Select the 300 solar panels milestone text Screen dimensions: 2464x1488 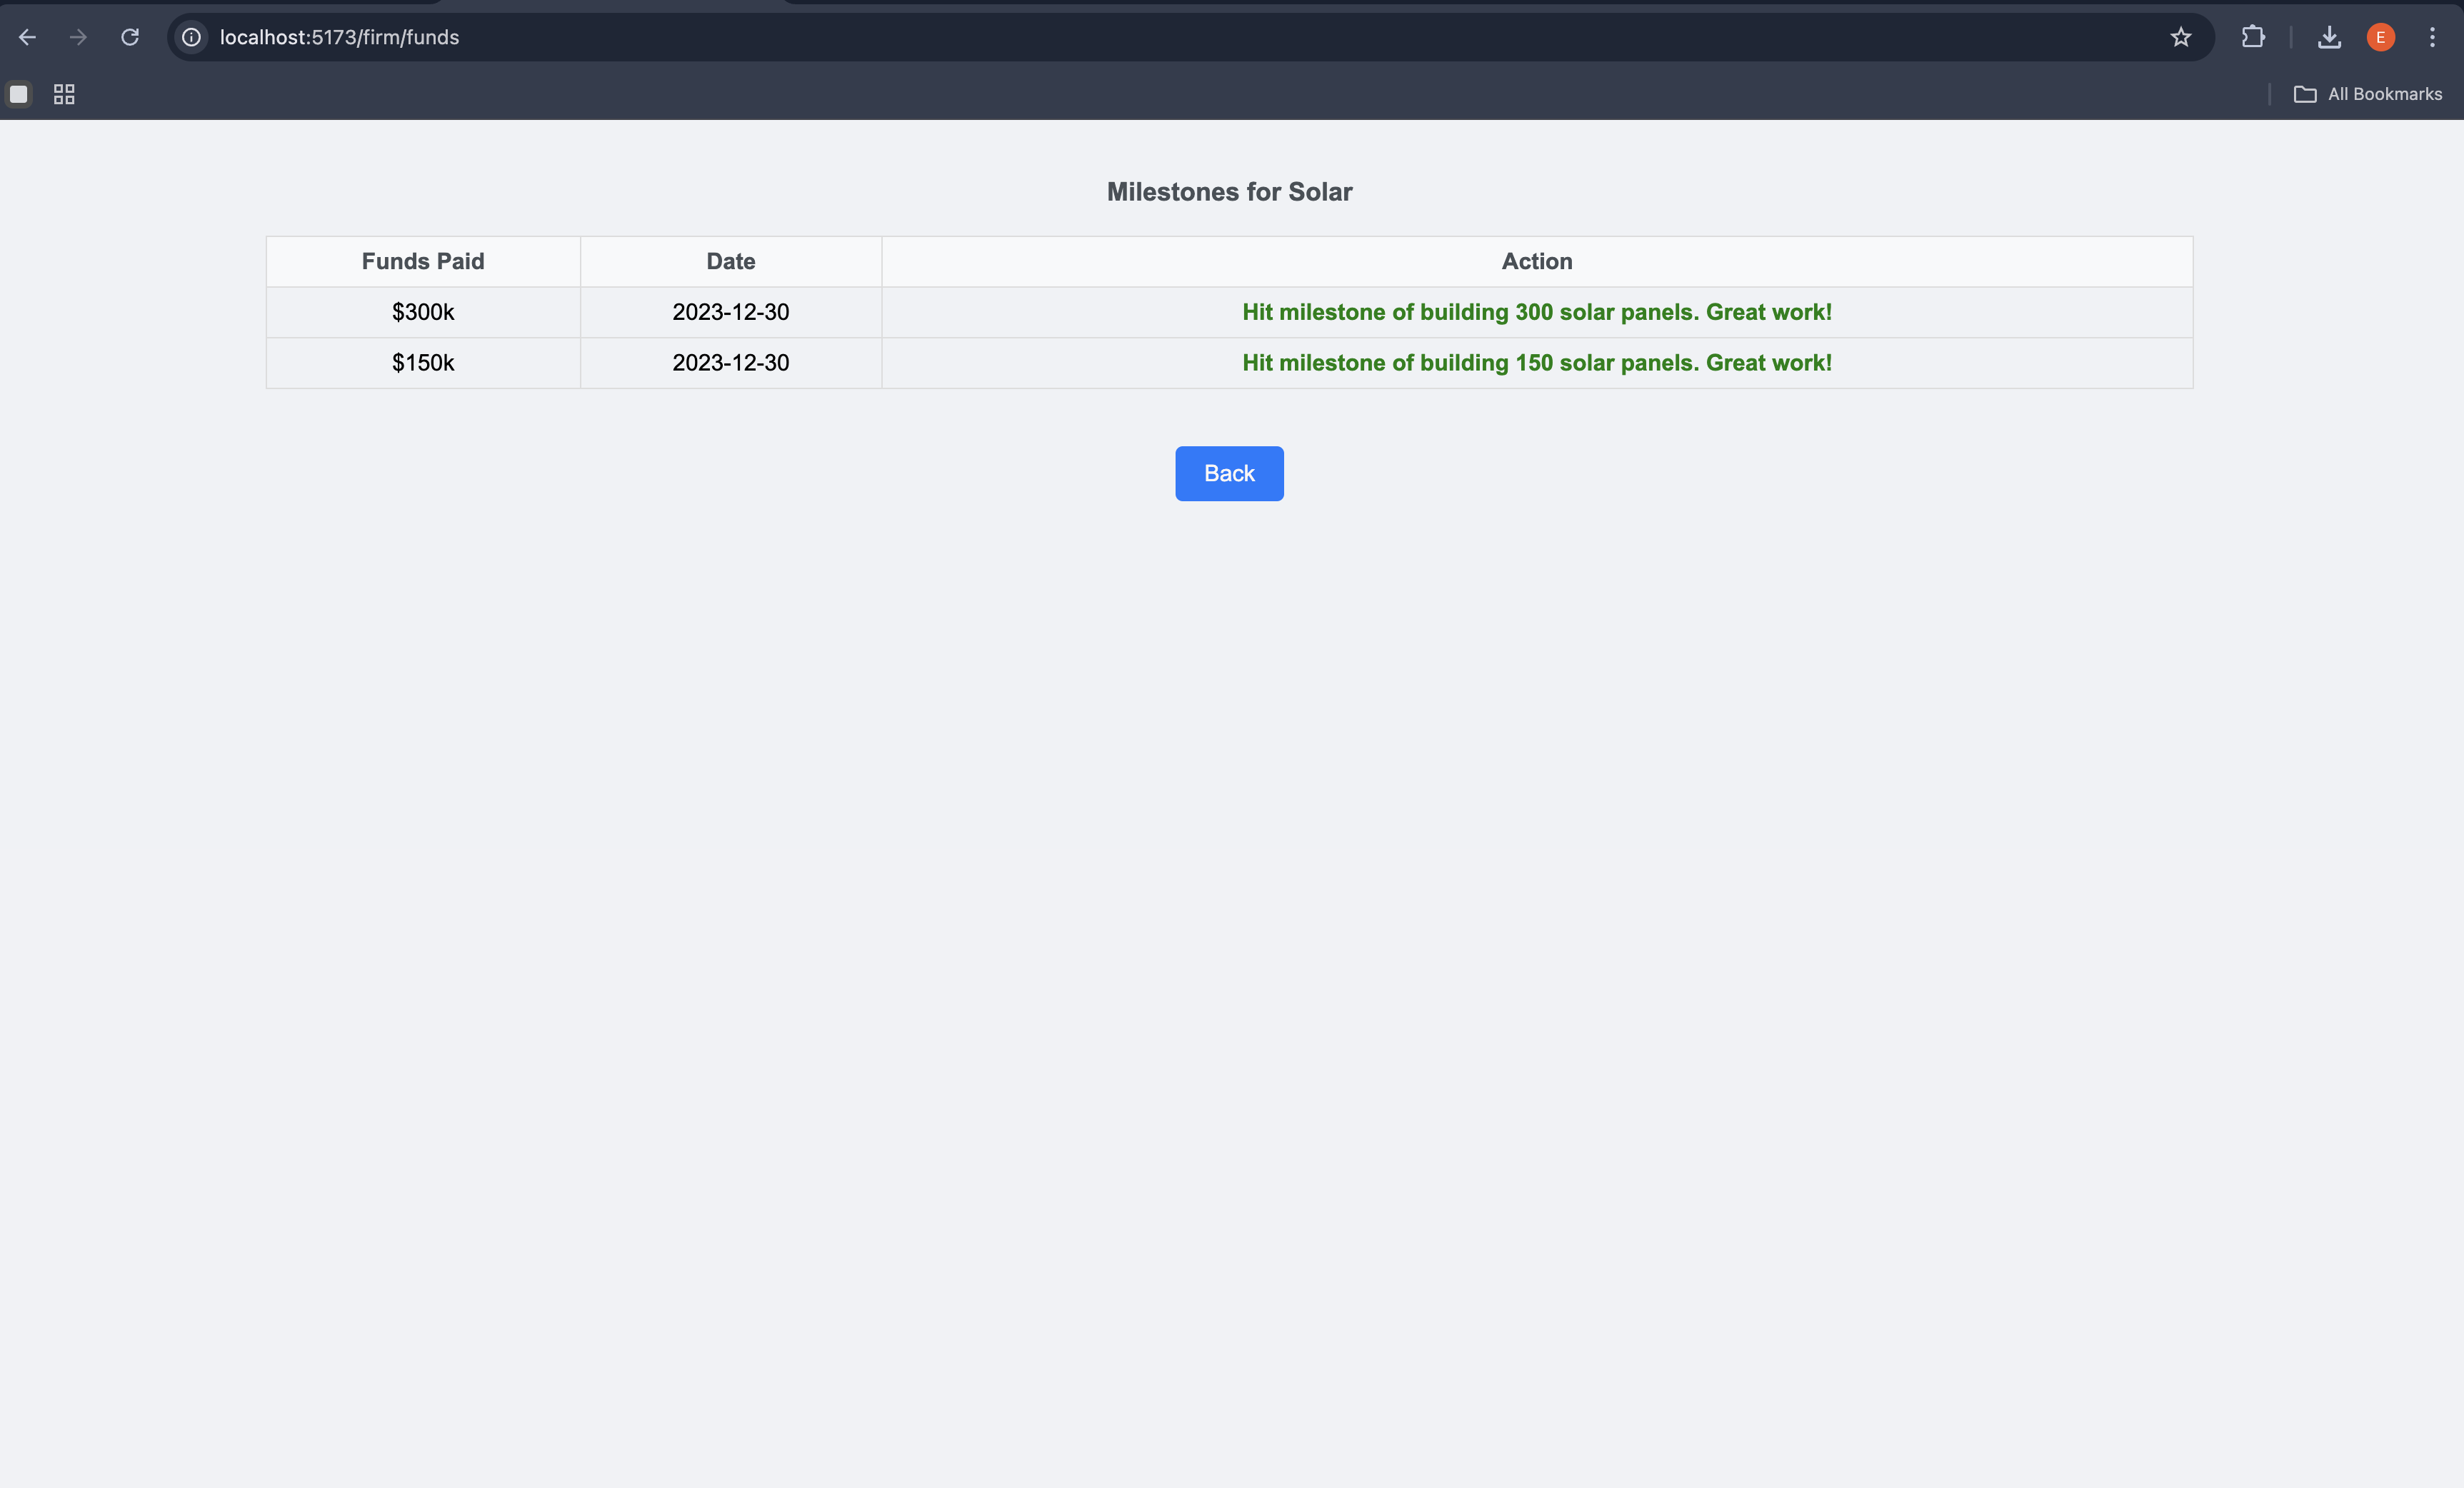[1536, 312]
